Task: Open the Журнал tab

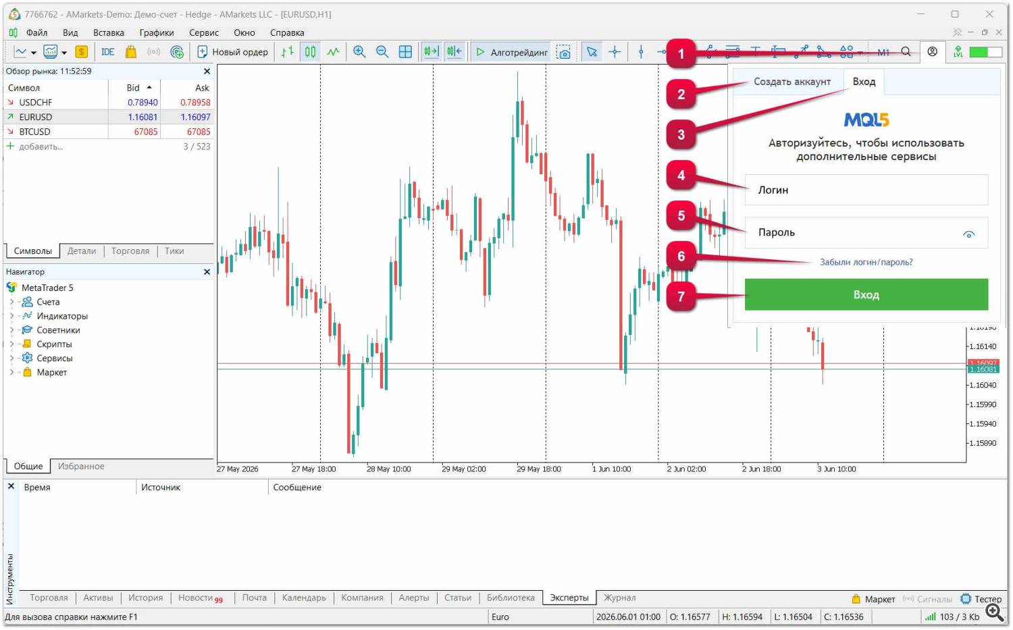Action: (x=619, y=598)
